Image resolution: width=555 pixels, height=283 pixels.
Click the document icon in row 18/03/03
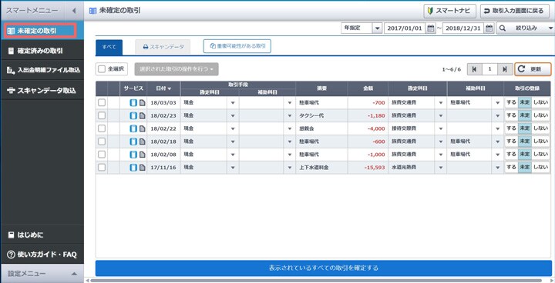(x=142, y=103)
